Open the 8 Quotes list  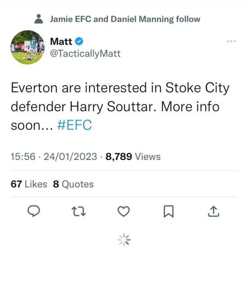pos(73,184)
